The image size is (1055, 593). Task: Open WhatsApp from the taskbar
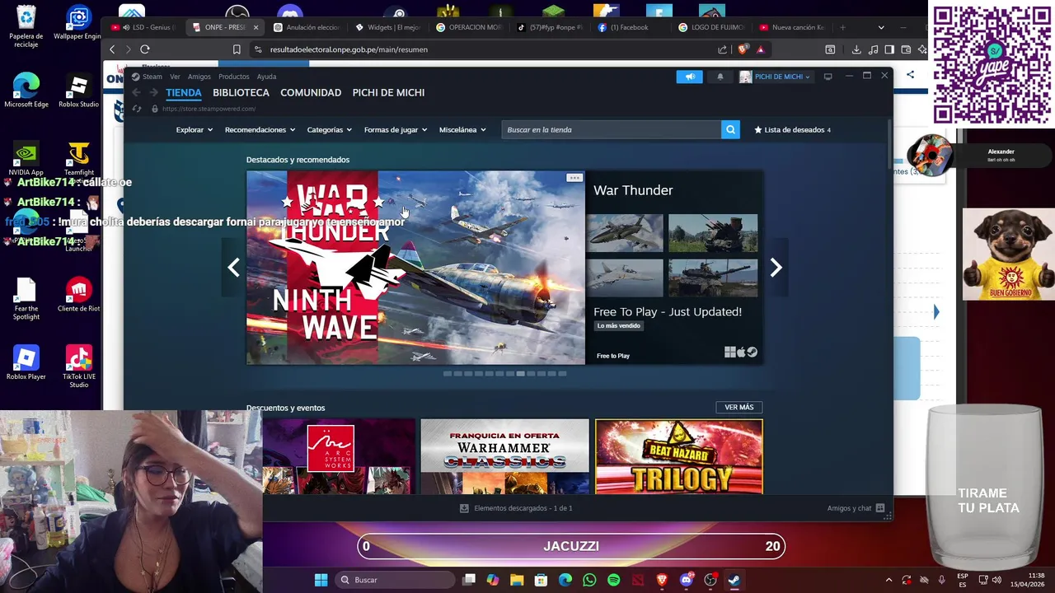point(589,580)
